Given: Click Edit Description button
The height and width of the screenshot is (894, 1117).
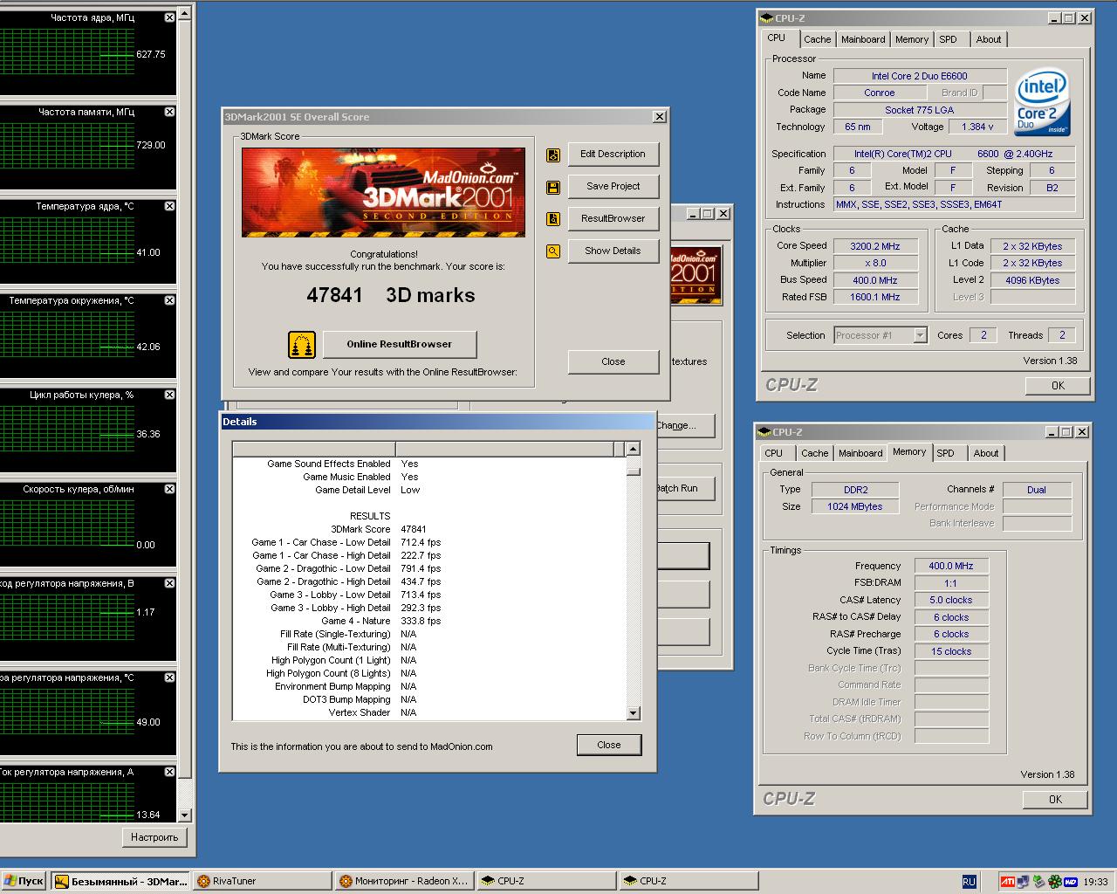Looking at the screenshot, I should (x=613, y=155).
